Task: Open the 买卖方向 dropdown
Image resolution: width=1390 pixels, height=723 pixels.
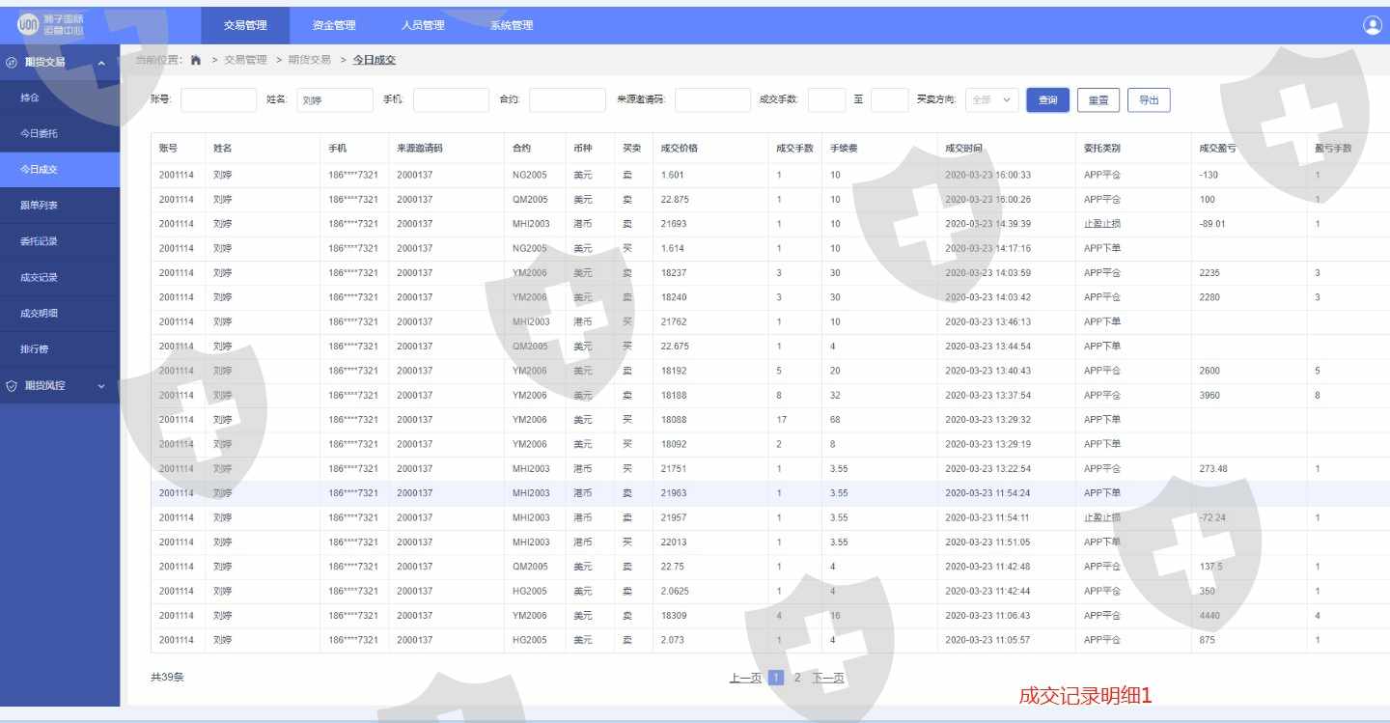Action: (991, 100)
